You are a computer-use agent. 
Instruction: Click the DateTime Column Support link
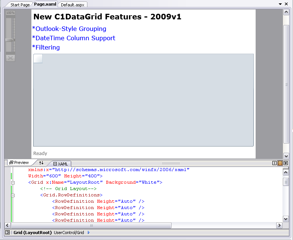[x=74, y=38]
